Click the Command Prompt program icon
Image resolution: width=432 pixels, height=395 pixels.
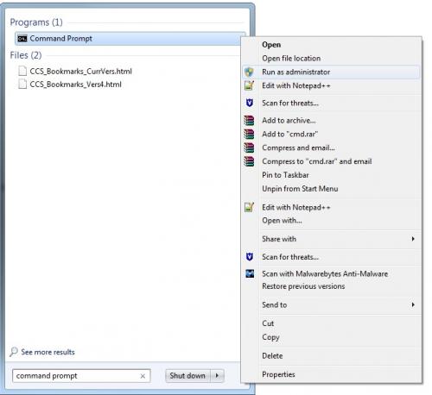pos(22,39)
